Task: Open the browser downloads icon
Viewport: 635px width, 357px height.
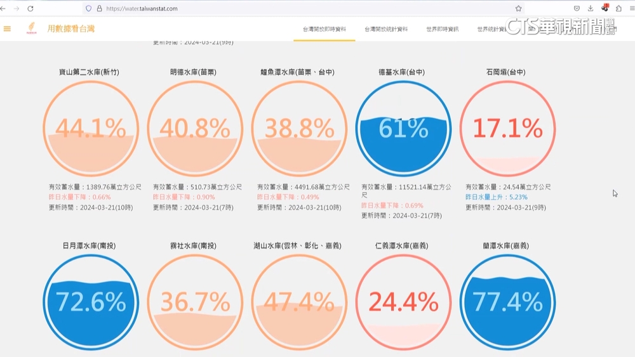Action: point(591,8)
